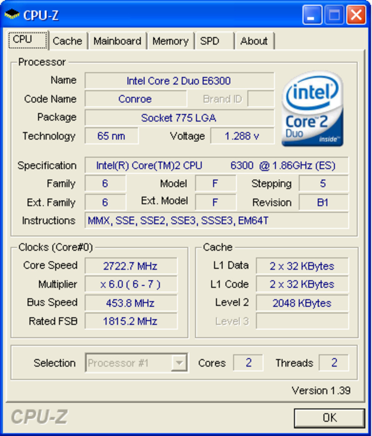Image resolution: width=372 pixels, height=436 pixels.
Task: View the Memory tab
Action: tap(170, 41)
